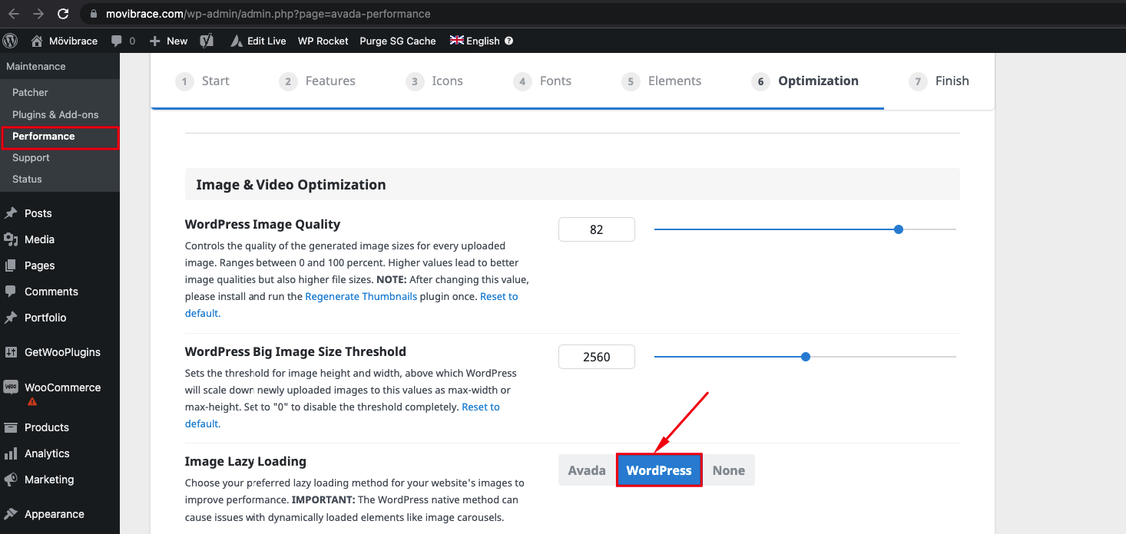
Task: Click the GetWooPlugins icon in sidebar
Action: click(11, 352)
